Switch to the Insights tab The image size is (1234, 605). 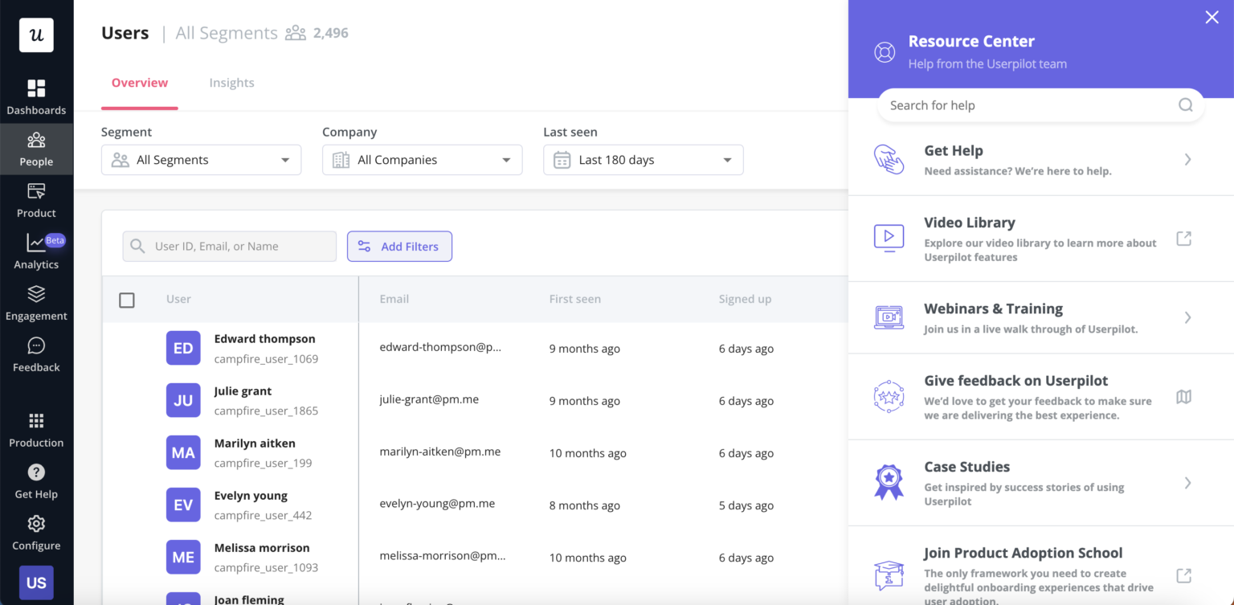point(231,82)
